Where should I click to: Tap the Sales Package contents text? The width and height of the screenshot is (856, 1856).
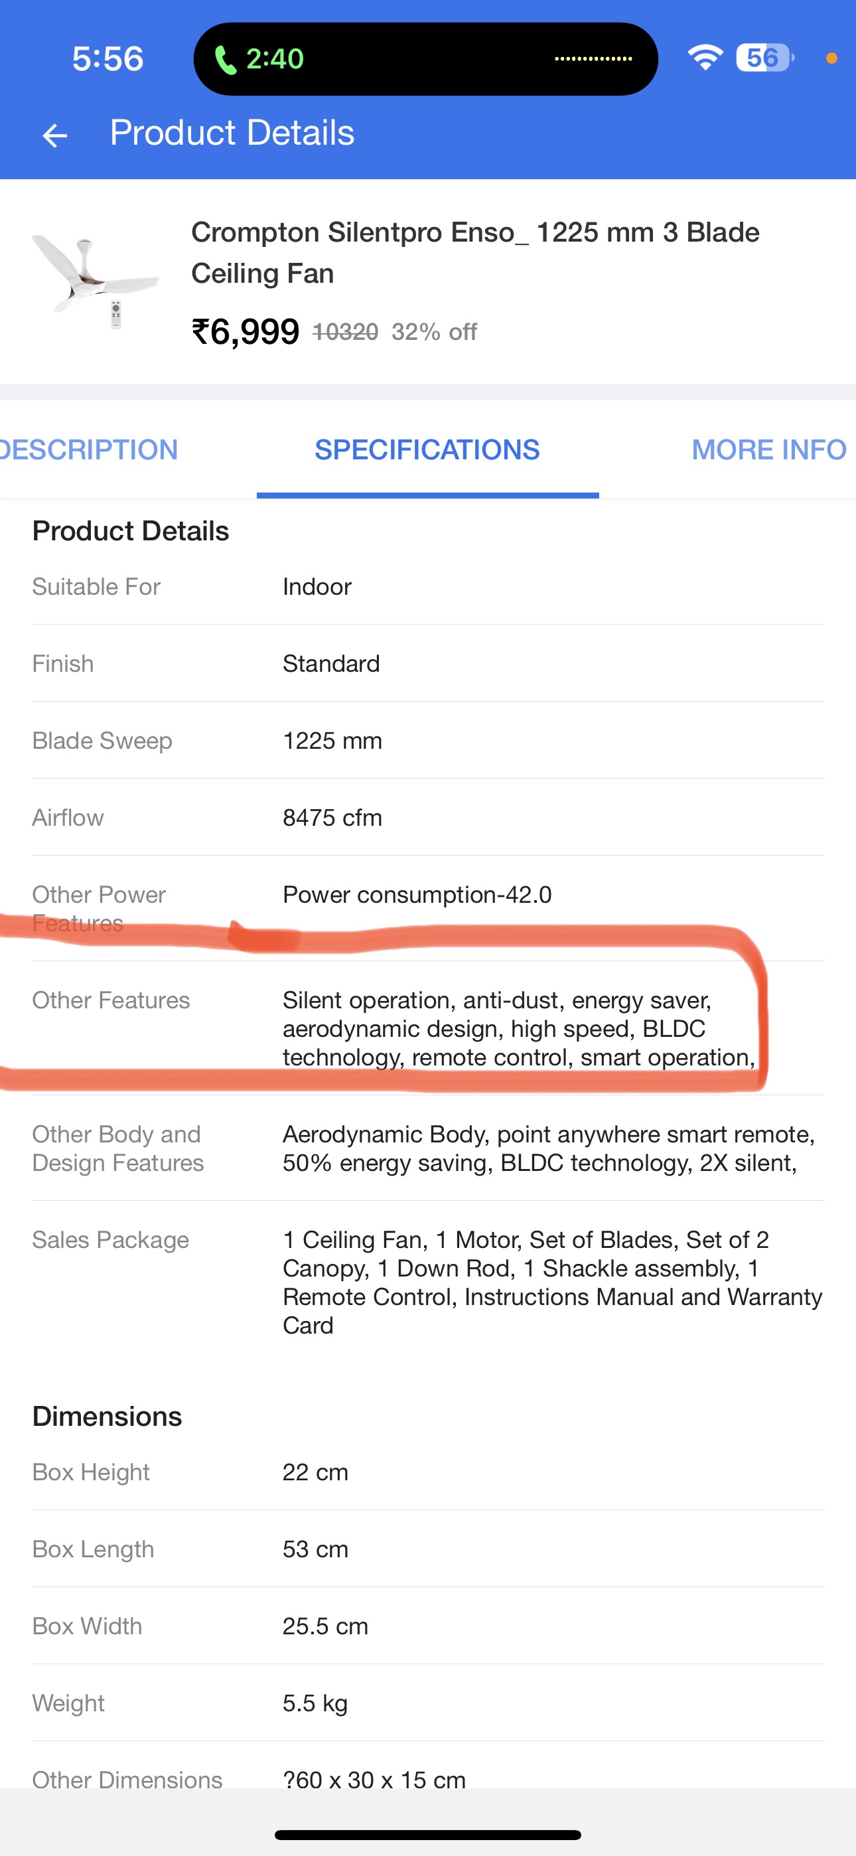point(552,1282)
